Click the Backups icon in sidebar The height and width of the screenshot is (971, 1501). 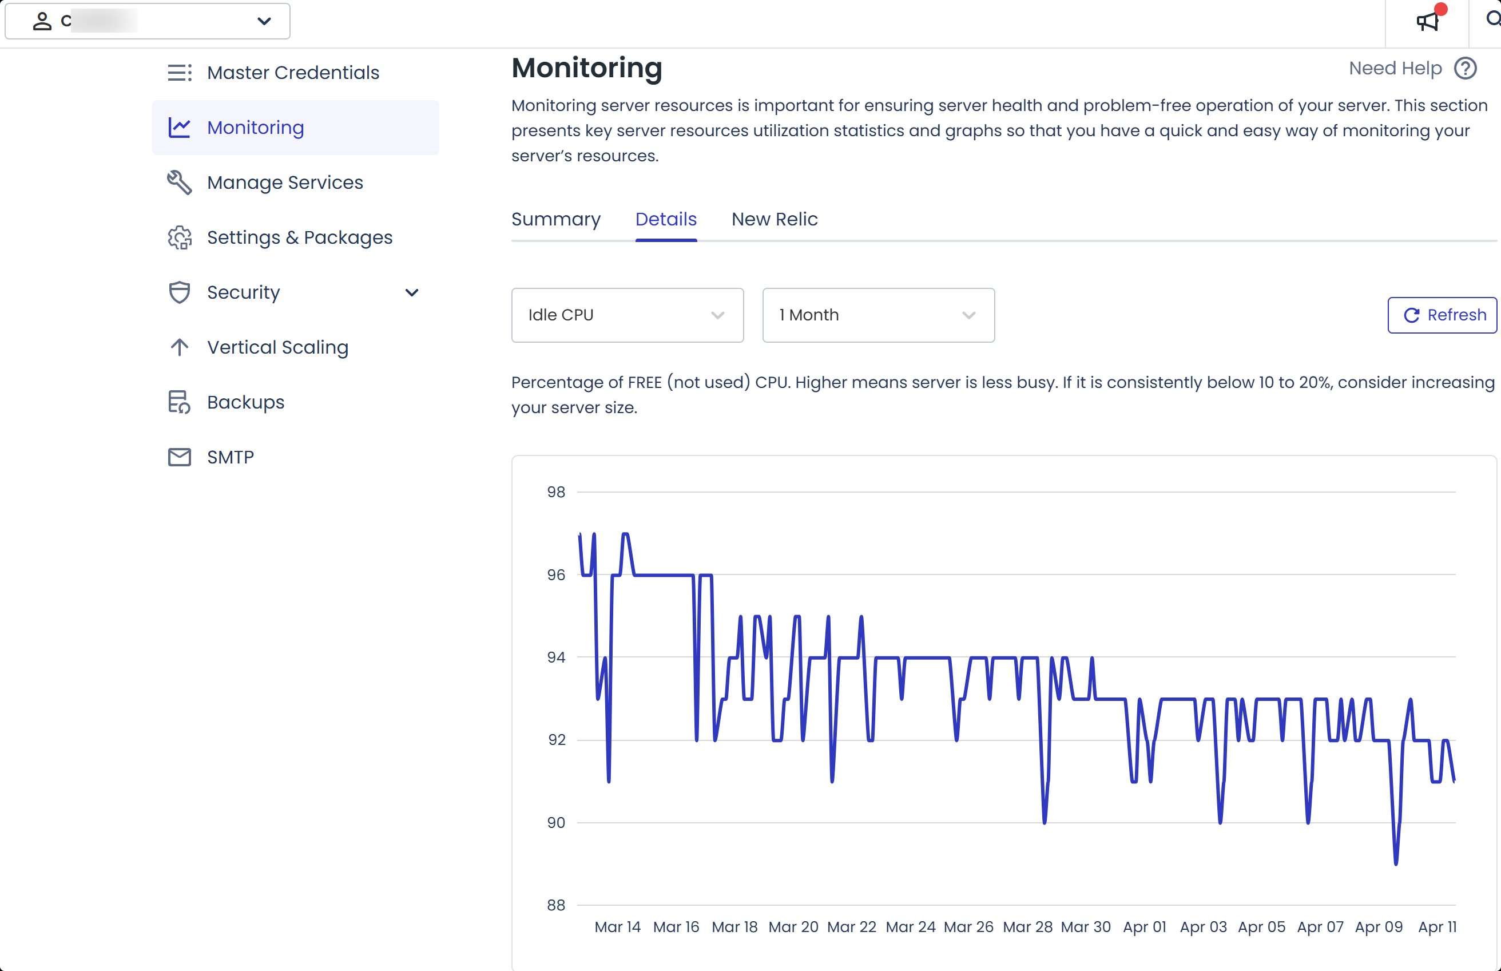(x=180, y=402)
